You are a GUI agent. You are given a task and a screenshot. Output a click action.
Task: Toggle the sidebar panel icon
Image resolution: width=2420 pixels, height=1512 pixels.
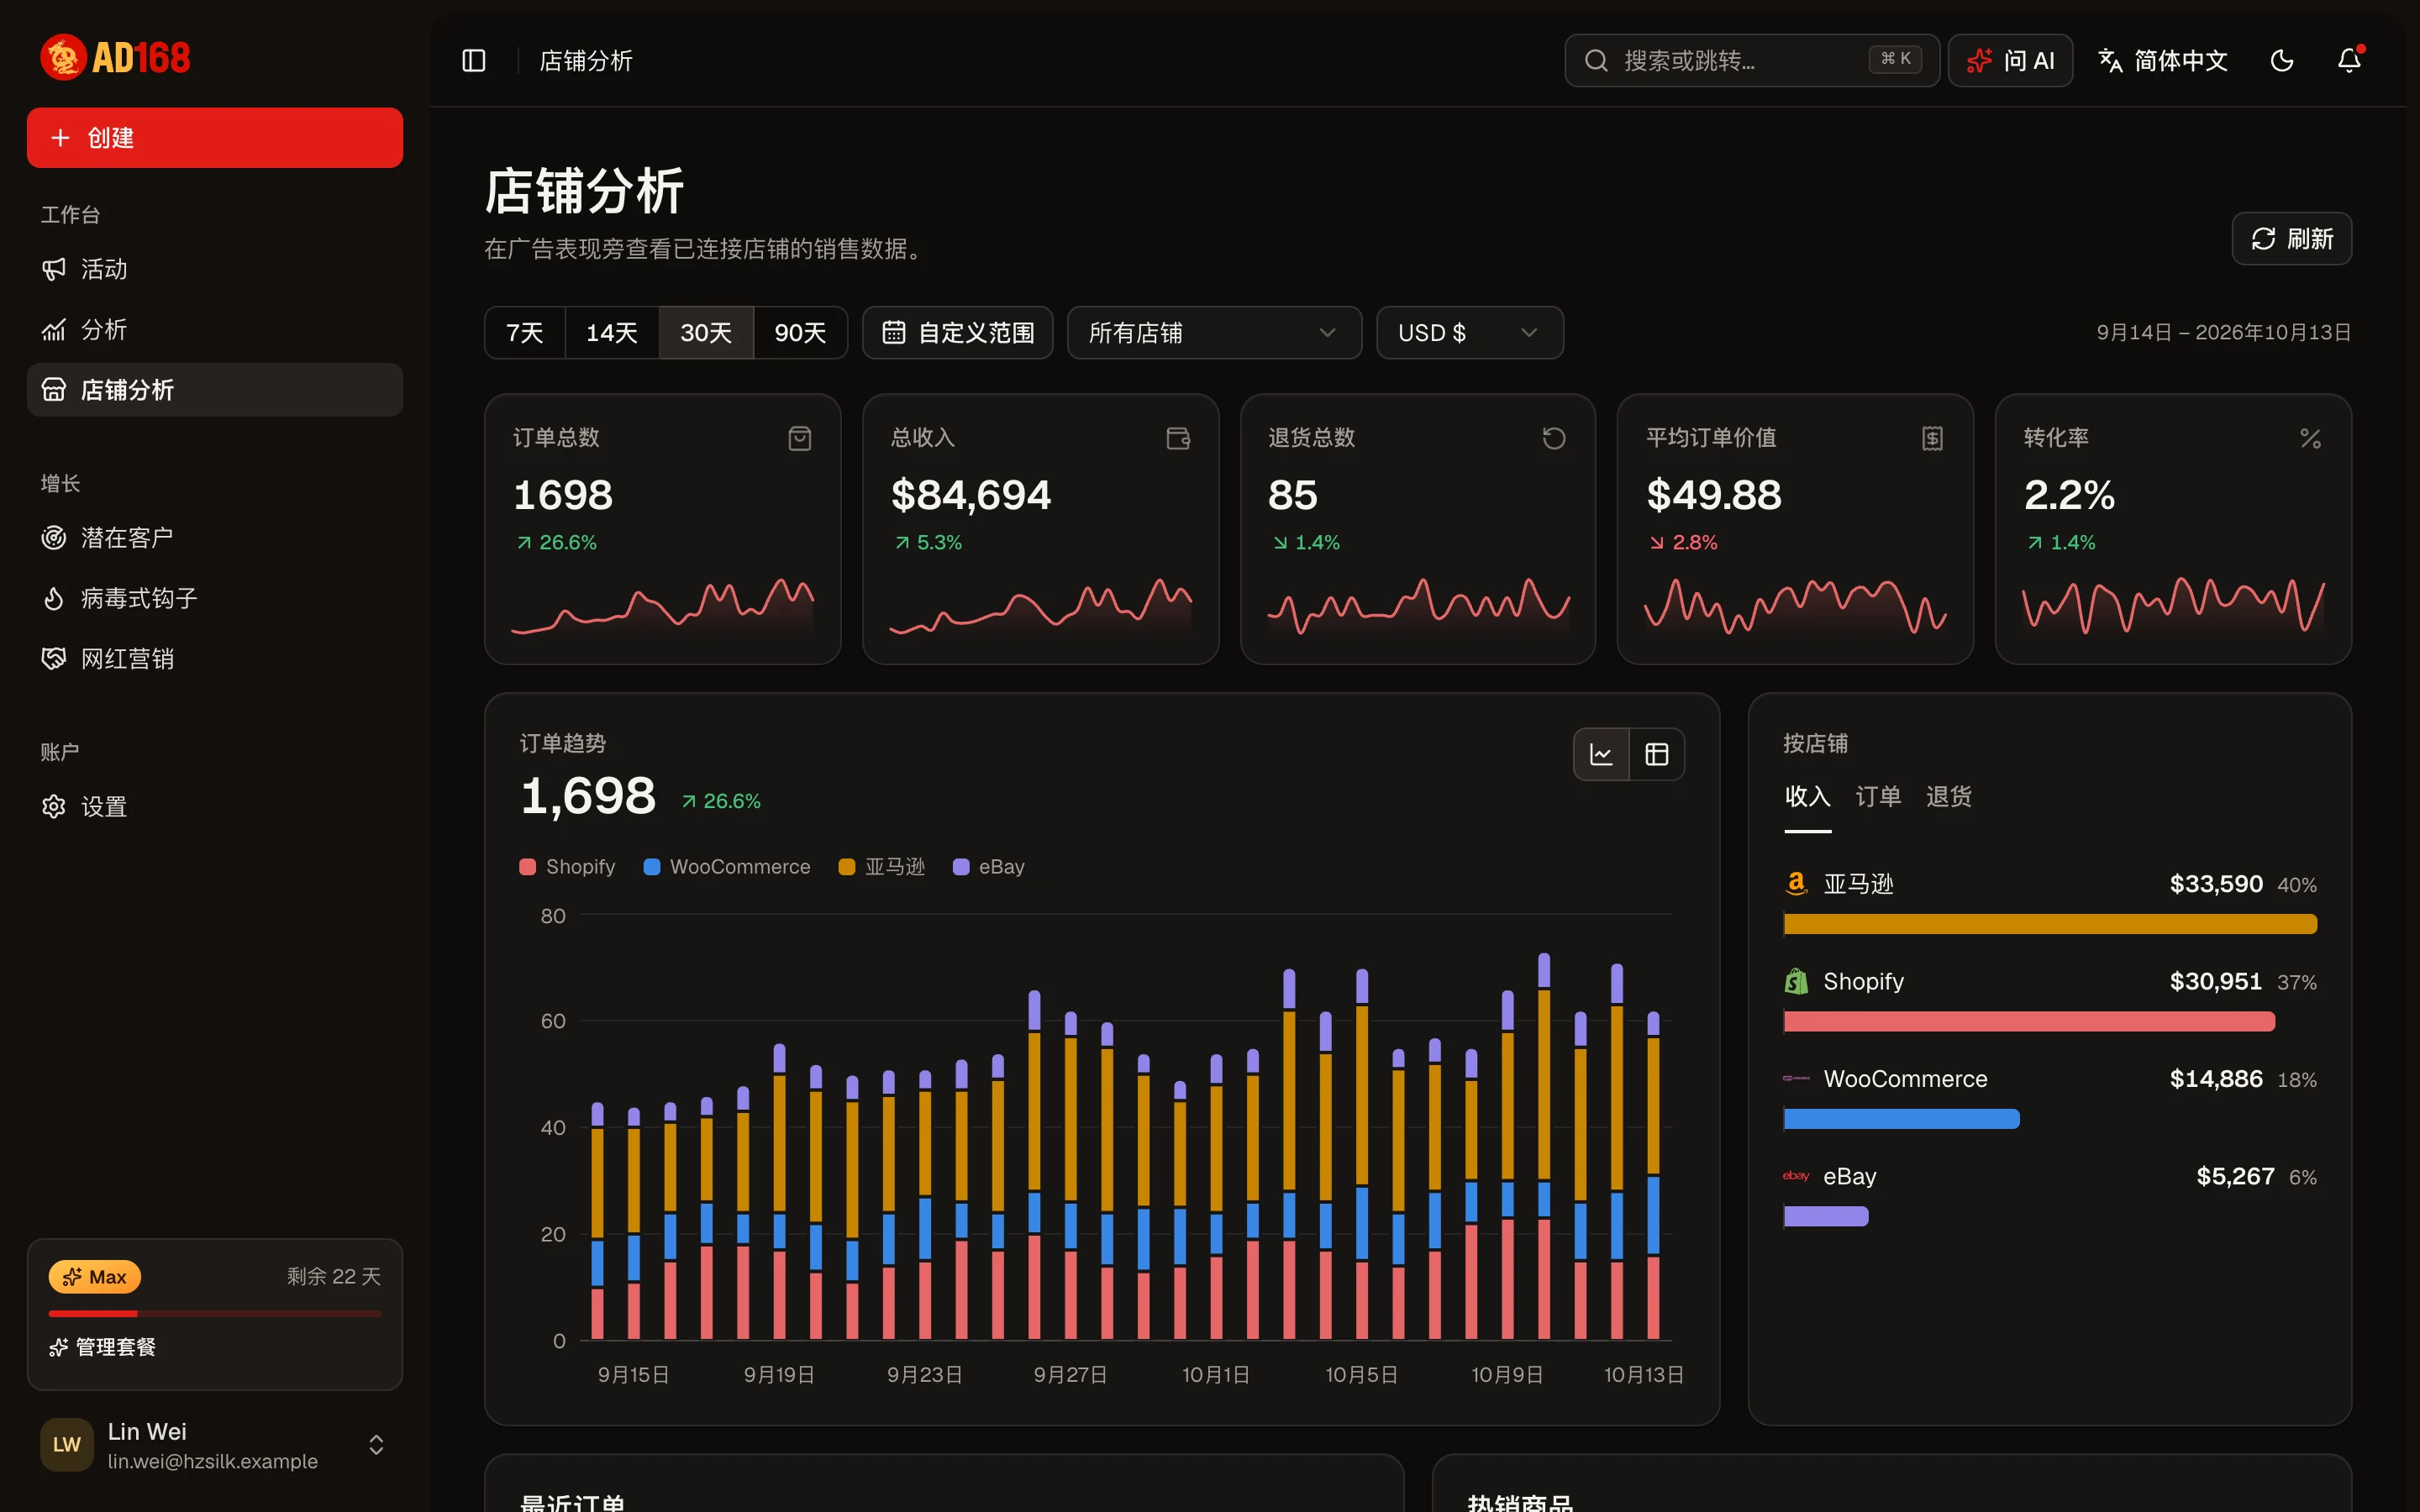(x=474, y=61)
